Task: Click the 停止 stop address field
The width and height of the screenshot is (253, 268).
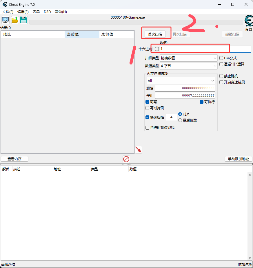Action: [x=185, y=95]
